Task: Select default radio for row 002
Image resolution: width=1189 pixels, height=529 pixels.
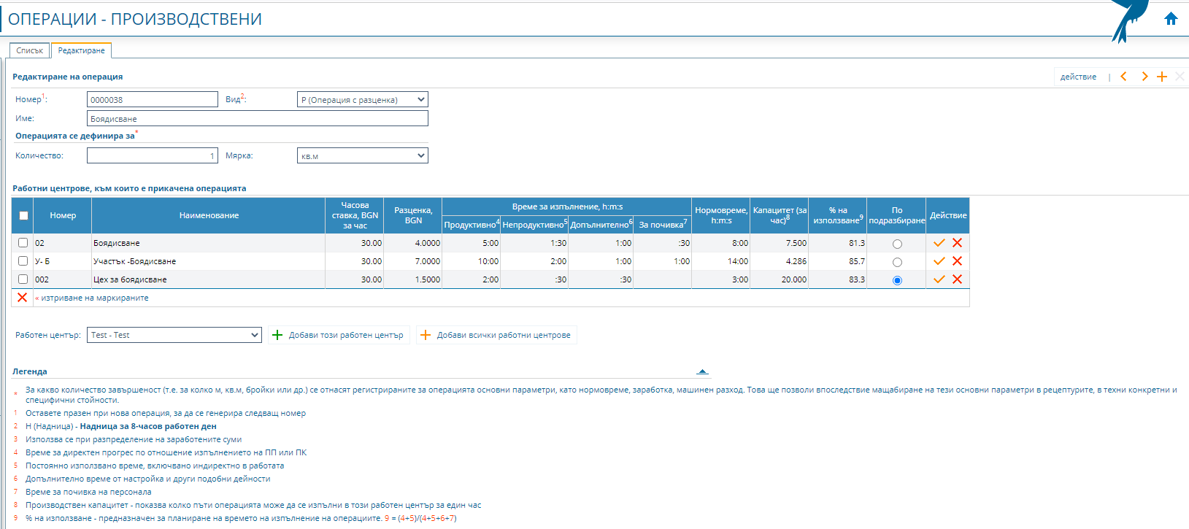Action: click(897, 281)
